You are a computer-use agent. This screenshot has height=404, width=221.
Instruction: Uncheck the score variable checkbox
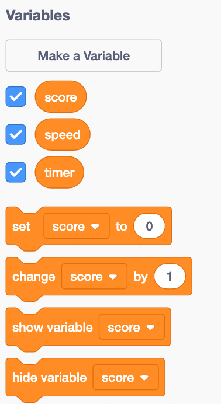16,96
